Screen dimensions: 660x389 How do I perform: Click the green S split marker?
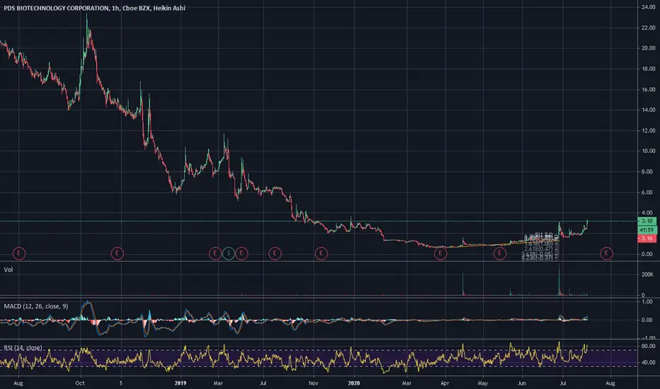(229, 253)
